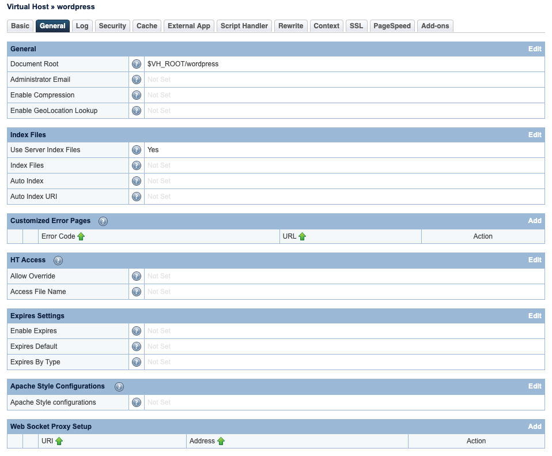Sort Web Socket Proxy by URI arrow
Image resolution: width=552 pixels, height=456 pixels.
[59, 441]
